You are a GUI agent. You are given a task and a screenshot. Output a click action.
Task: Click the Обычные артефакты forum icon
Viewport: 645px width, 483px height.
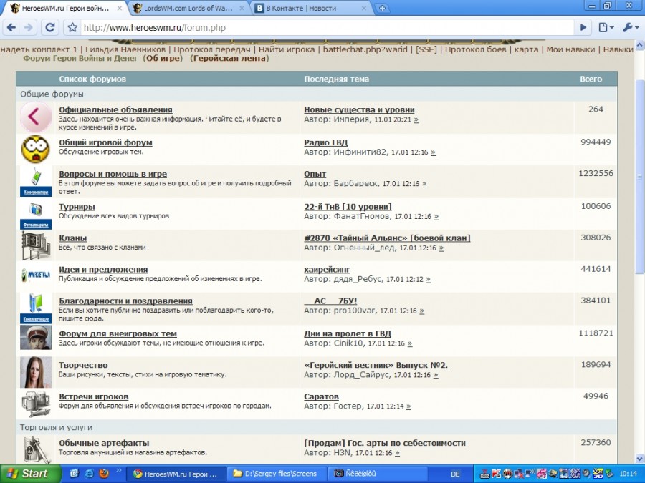click(x=37, y=449)
